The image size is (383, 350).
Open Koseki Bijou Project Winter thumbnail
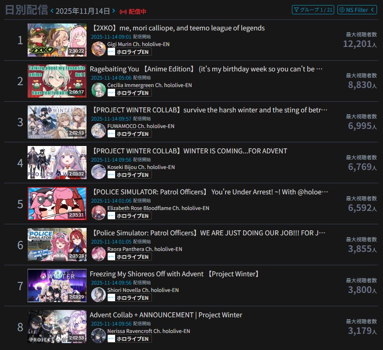(x=57, y=163)
